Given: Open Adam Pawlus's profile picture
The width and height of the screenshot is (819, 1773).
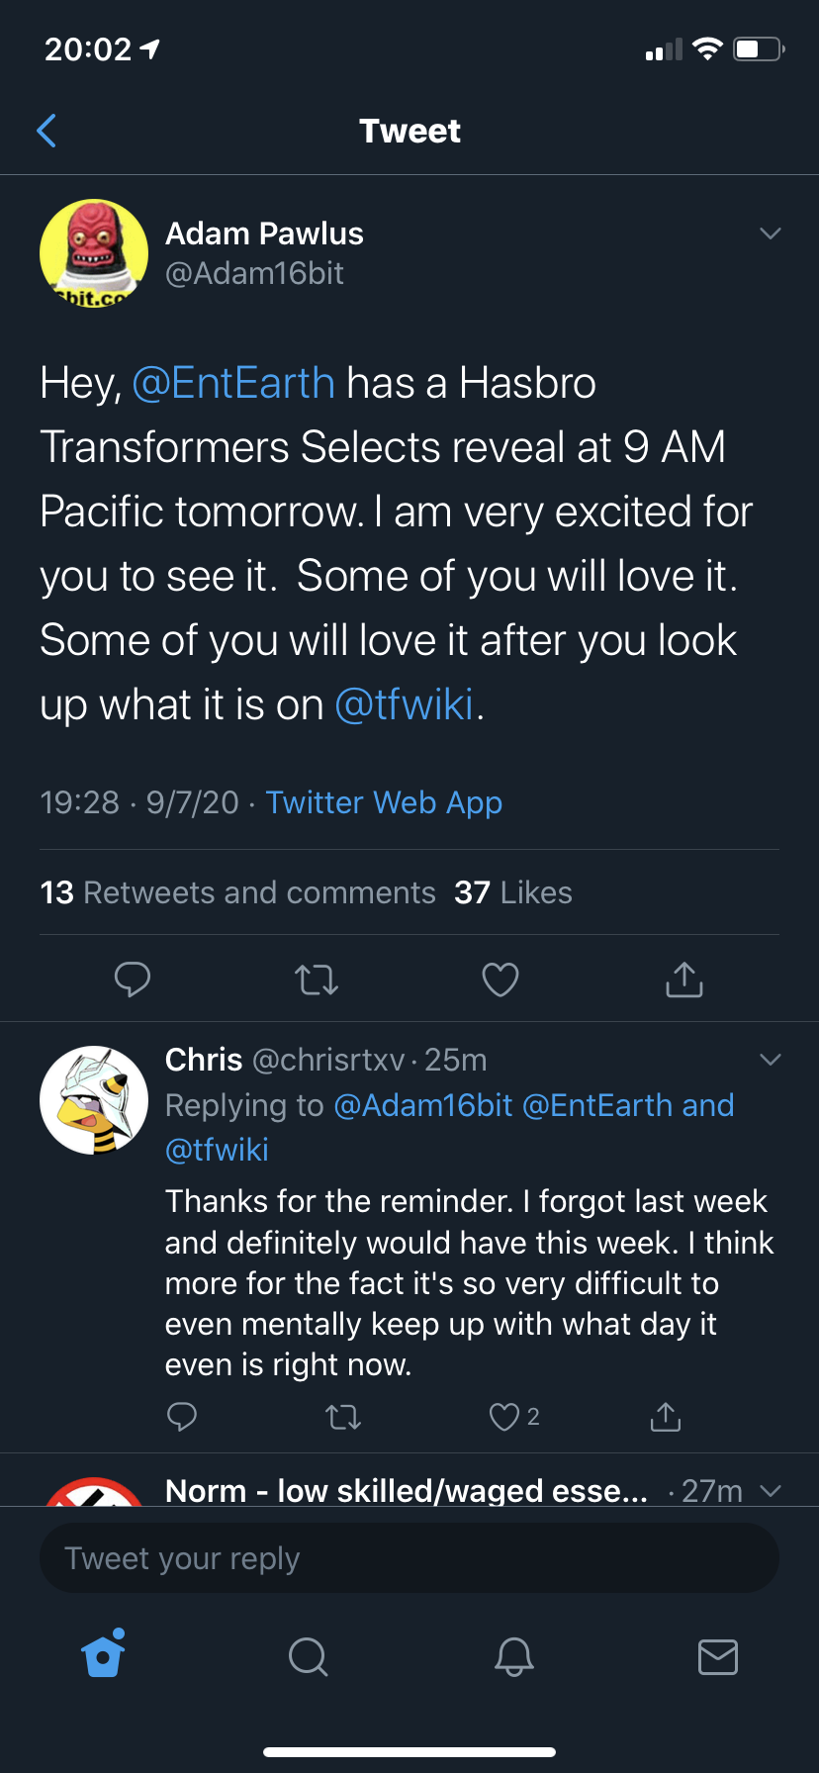Looking at the screenshot, I should pyautogui.click(x=94, y=253).
